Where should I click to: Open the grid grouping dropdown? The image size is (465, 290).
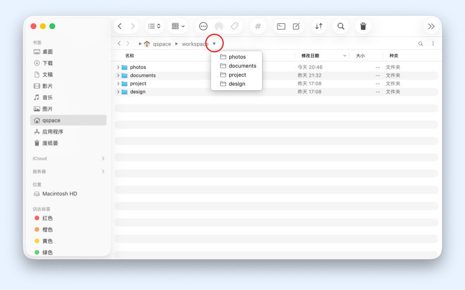tap(178, 26)
